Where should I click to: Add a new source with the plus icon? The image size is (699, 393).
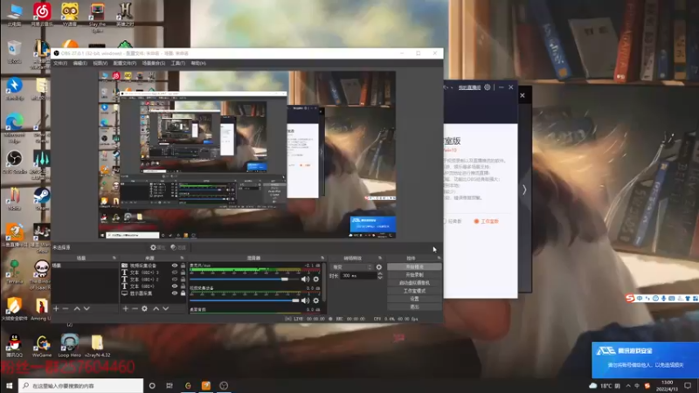(x=126, y=308)
